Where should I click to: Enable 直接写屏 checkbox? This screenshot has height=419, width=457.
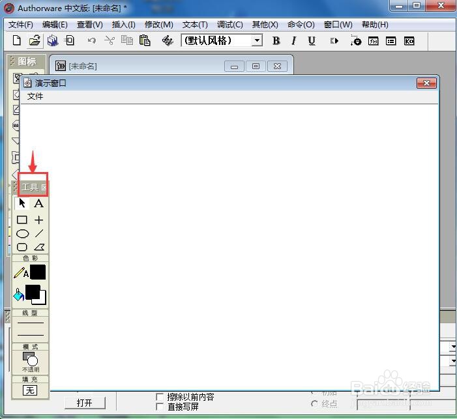point(160,407)
